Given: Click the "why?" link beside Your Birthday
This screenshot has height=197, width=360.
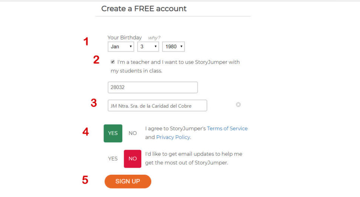Looking at the screenshot, I should 154,38.
